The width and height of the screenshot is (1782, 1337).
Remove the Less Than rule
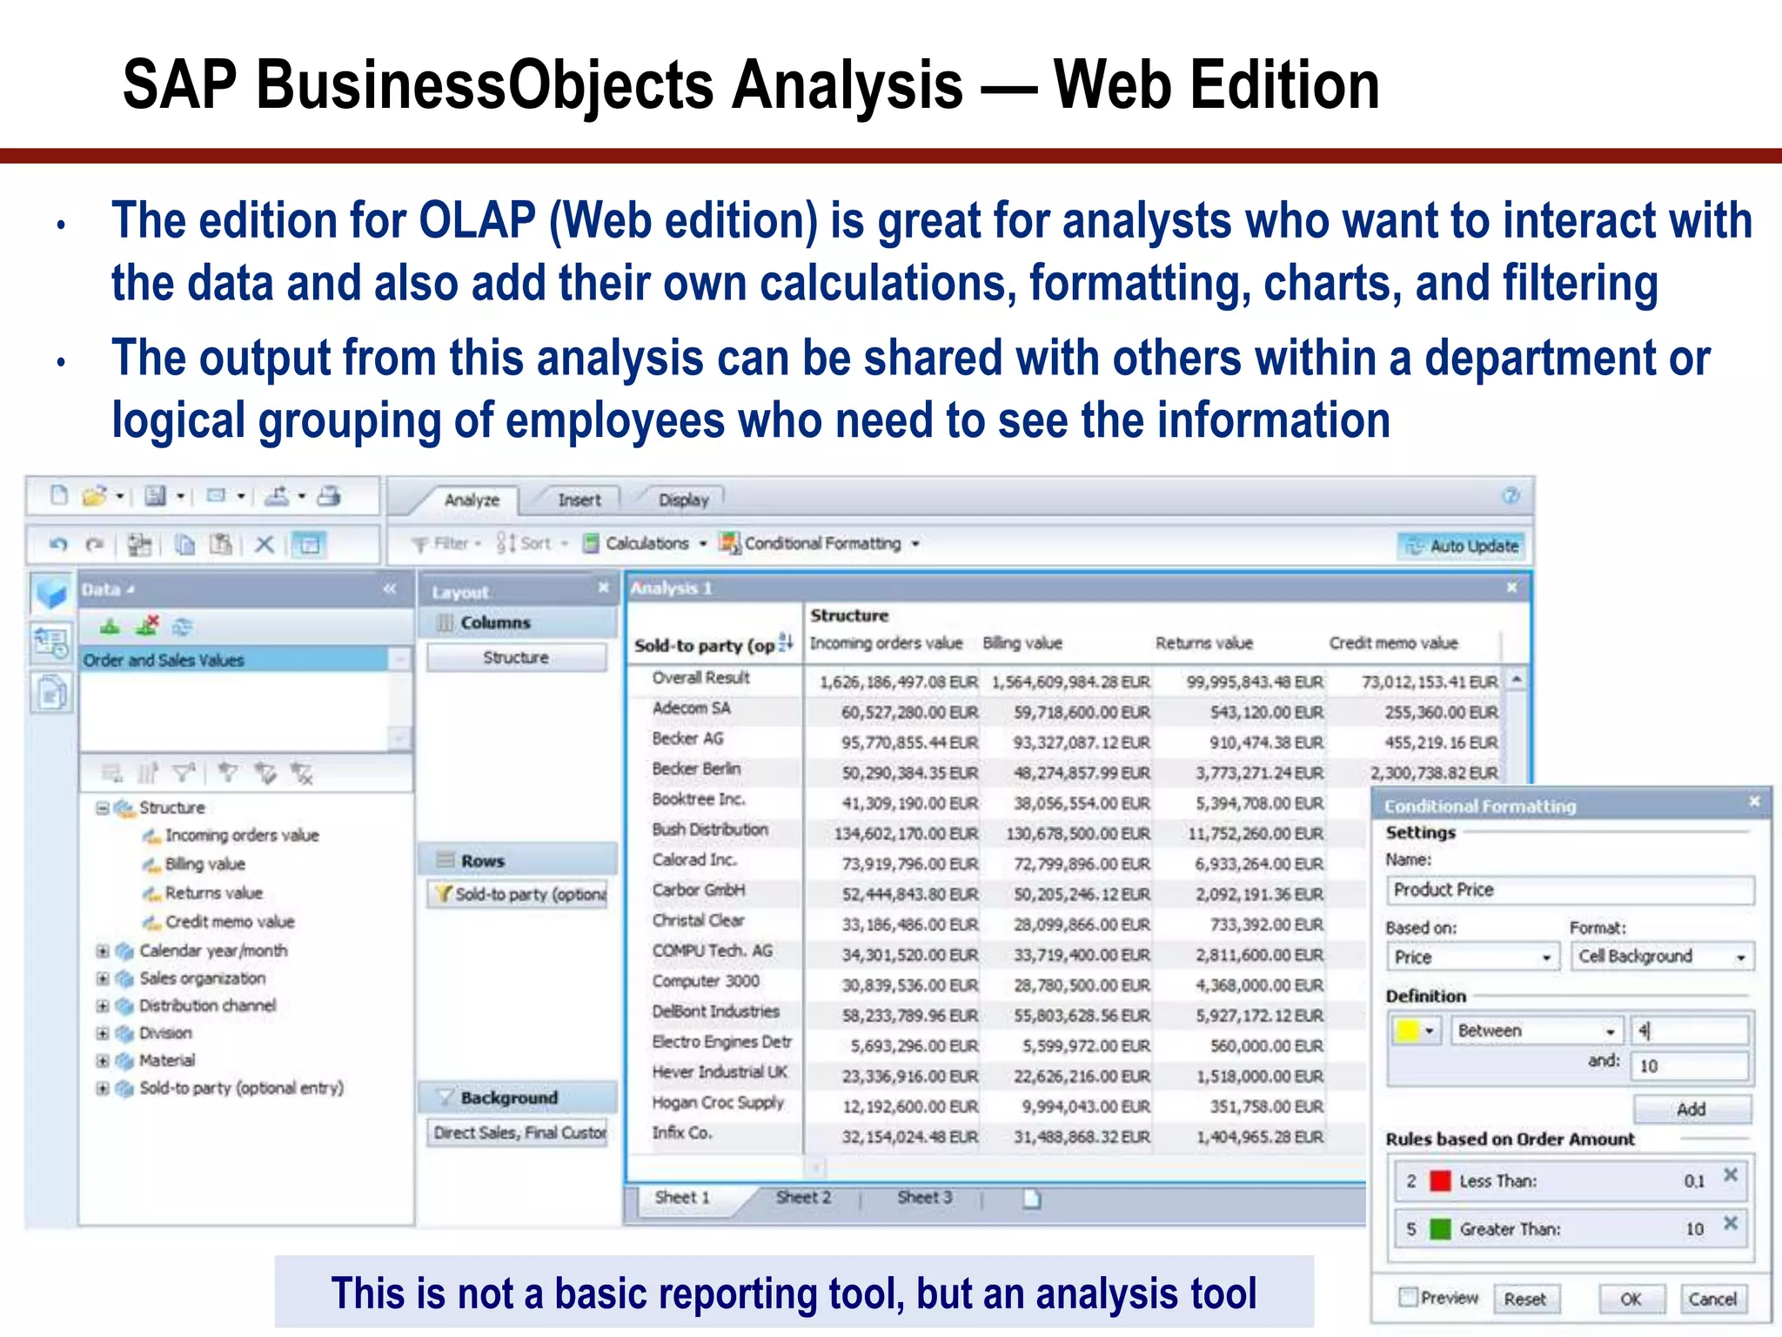point(1731,1175)
